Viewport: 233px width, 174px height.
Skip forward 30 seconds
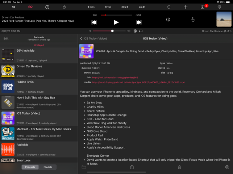coord(125,7)
